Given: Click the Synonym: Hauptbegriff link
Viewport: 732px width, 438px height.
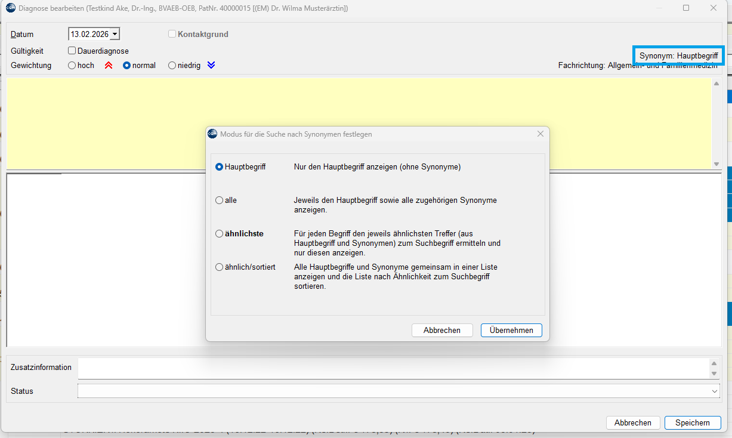Looking at the screenshot, I should click(x=678, y=55).
